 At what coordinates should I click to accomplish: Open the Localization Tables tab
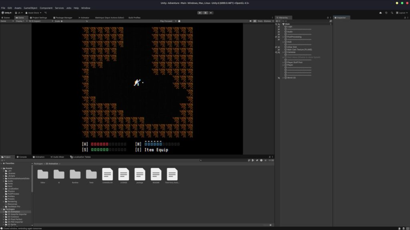click(x=80, y=157)
